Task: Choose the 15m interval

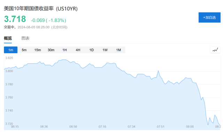Action: point(38,50)
